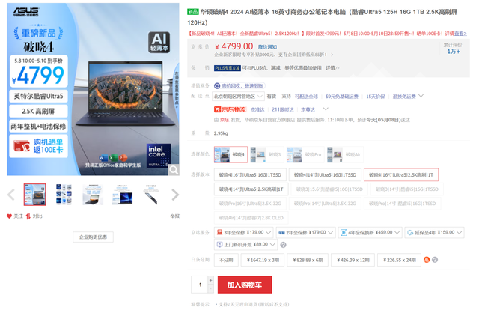This screenshot has height=310, width=479.
Task: Choose version 破晓4|16寸|Ultra5|16G|1TSSD
Action: 250,175
